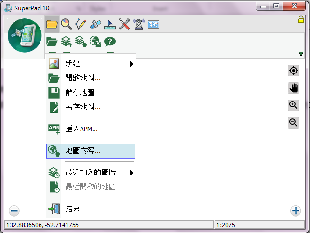Choose 結束 to exit
The width and height of the screenshot is (310, 233).
pos(91,208)
